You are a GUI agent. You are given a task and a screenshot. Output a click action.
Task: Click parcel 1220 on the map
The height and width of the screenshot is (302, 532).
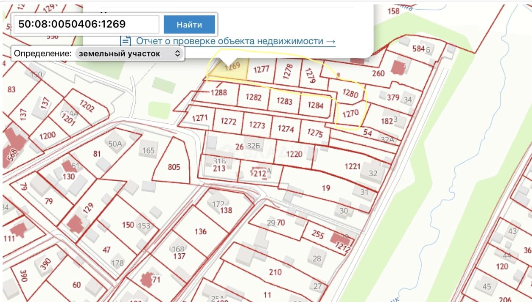pos(294,154)
